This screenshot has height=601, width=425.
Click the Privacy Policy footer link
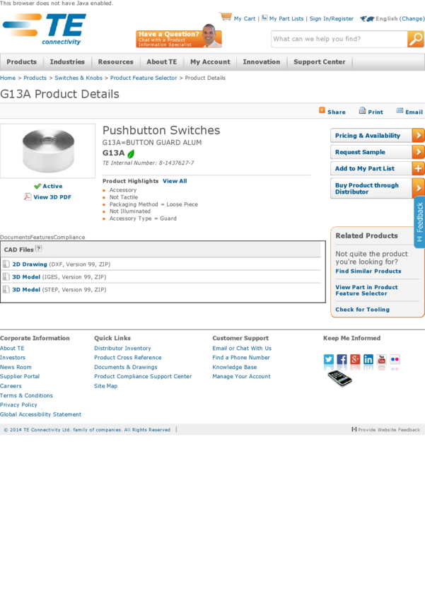click(x=18, y=404)
